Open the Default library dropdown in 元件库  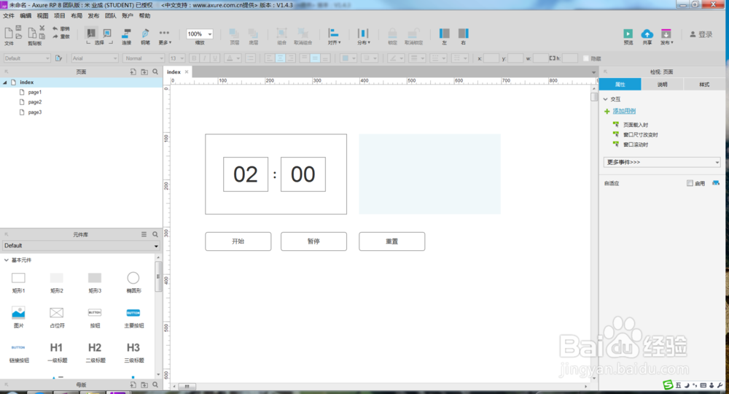82,246
